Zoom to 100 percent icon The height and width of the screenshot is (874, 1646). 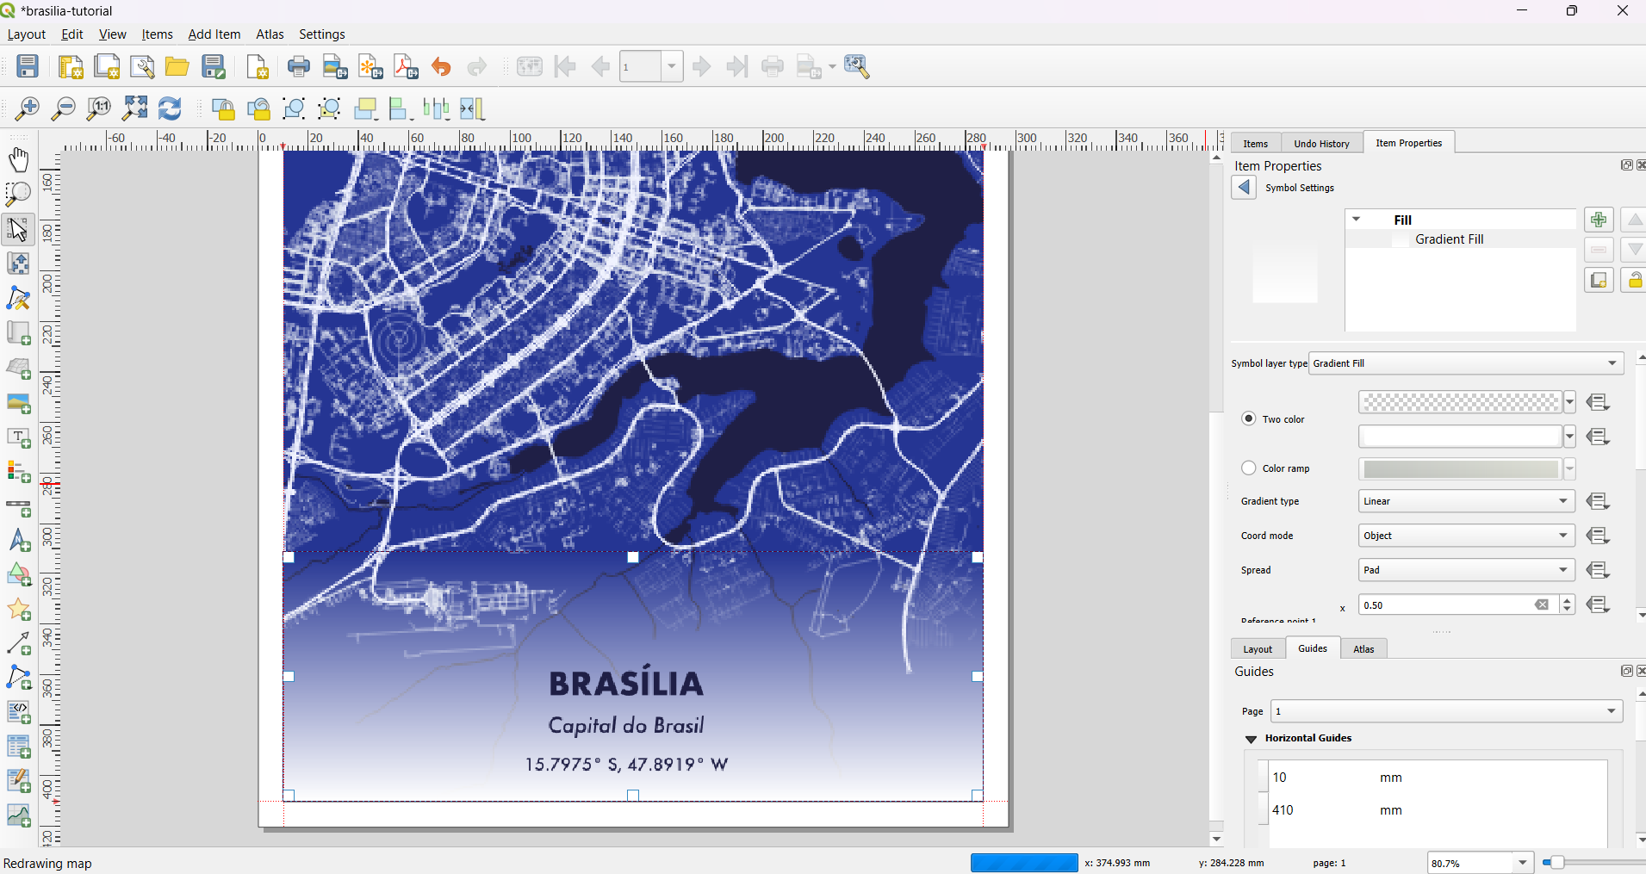(x=99, y=108)
